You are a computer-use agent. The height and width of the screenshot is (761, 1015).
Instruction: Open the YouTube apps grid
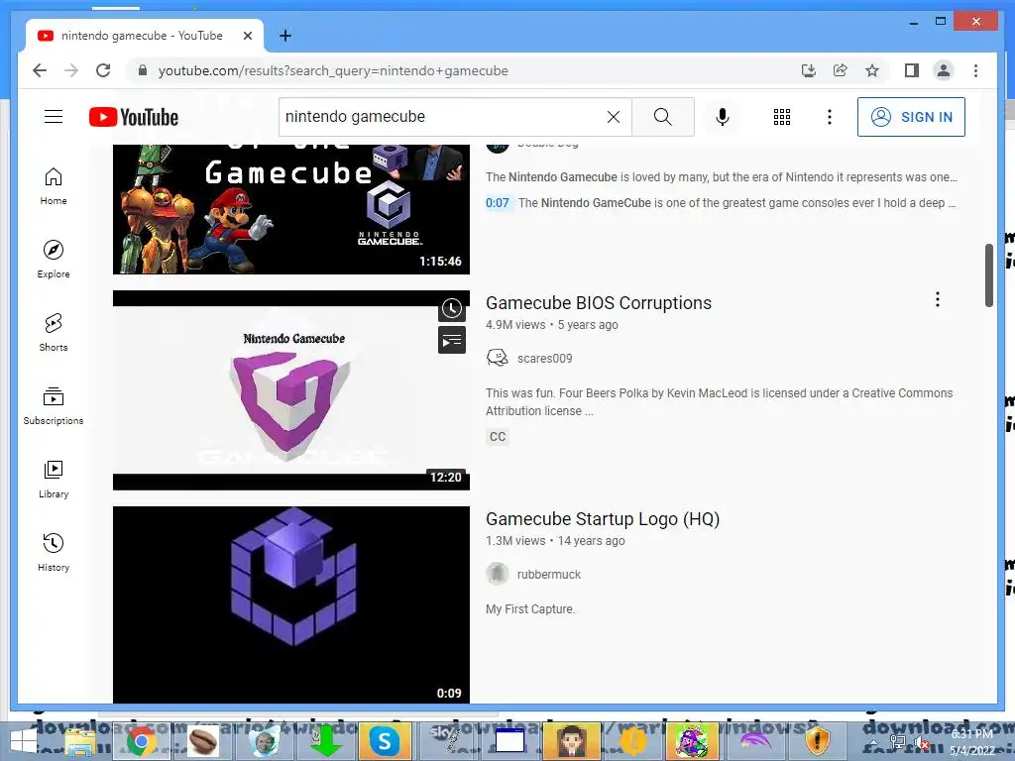tap(781, 117)
